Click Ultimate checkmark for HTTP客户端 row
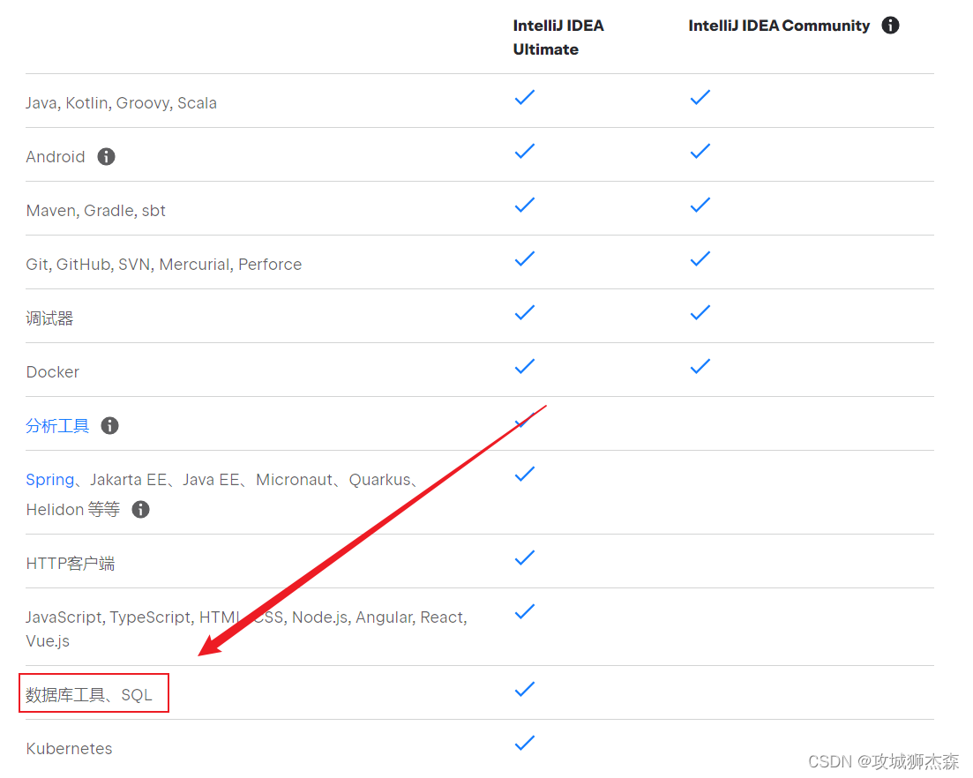The width and height of the screenshot is (973, 778). [524, 557]
